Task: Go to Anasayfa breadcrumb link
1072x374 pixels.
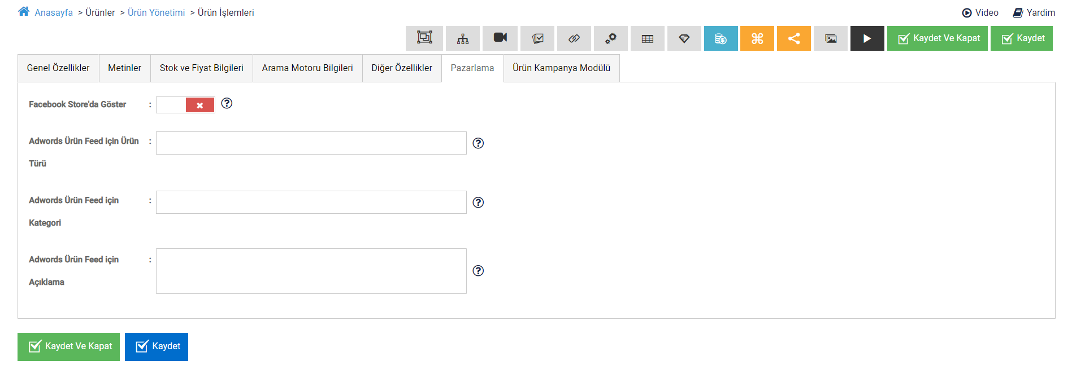Action: 54,12
